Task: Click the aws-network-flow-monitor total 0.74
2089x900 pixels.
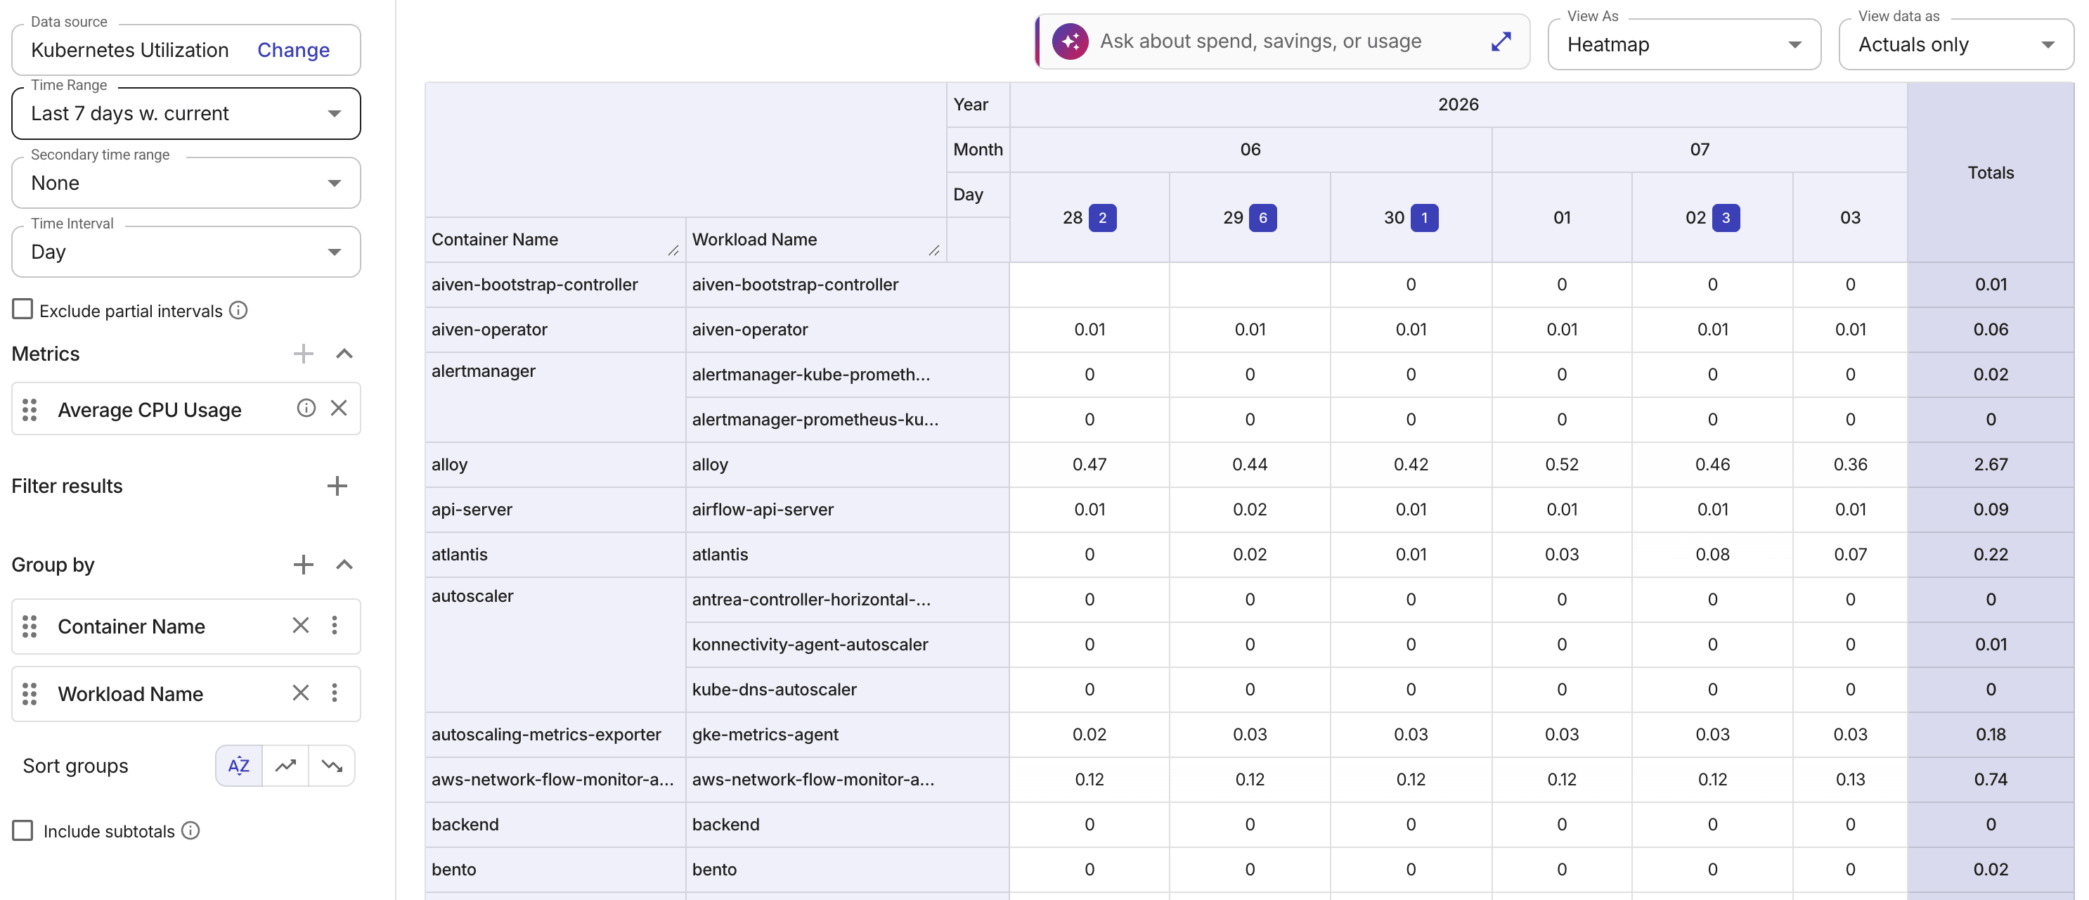Action: (x=1990, y=780)
